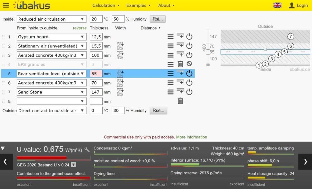Image resolution: width=312 pixels, height=189 pixels.
Task: Open the Distance column dropdown
Action: (x=150, y=28)
